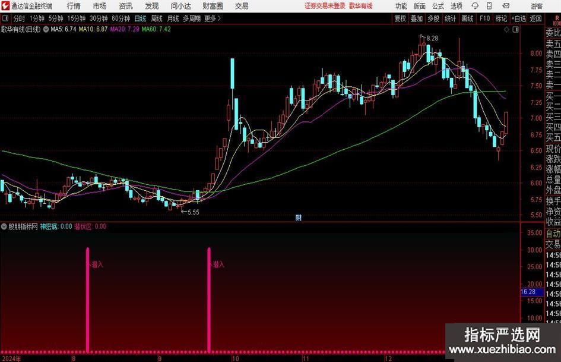Click the 8.28 high price marker
The image size is (561, 362).
click(x=432, y=39)
